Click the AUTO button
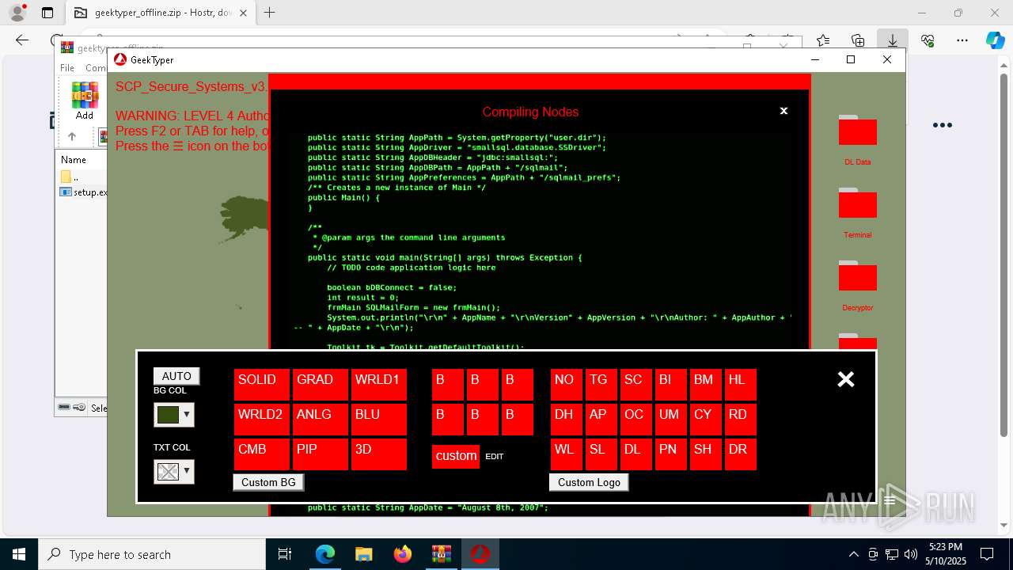Viewport: 1013px width, 570px height. [x=176, y=376]
